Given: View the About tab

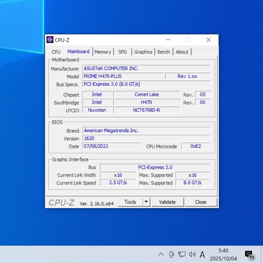Looking at the screenshot, I should tap(182, 52).
